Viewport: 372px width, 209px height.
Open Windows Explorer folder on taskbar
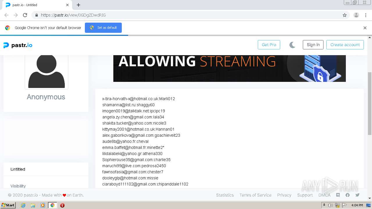pyautogui.click(x=33, y=205)
